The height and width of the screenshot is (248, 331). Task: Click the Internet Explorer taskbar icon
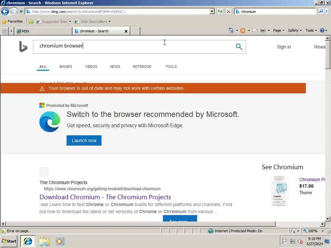click(x=28, y=241)
